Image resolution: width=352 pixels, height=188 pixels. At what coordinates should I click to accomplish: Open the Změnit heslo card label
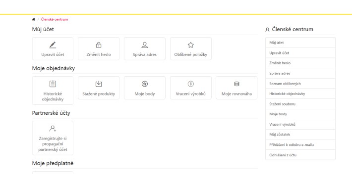(x=99, y=54)
